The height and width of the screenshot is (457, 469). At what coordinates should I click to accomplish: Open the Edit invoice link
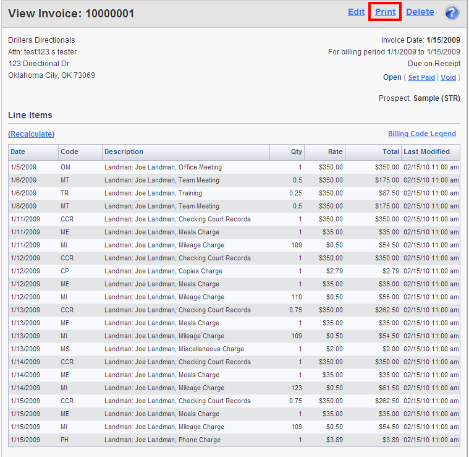356,12
